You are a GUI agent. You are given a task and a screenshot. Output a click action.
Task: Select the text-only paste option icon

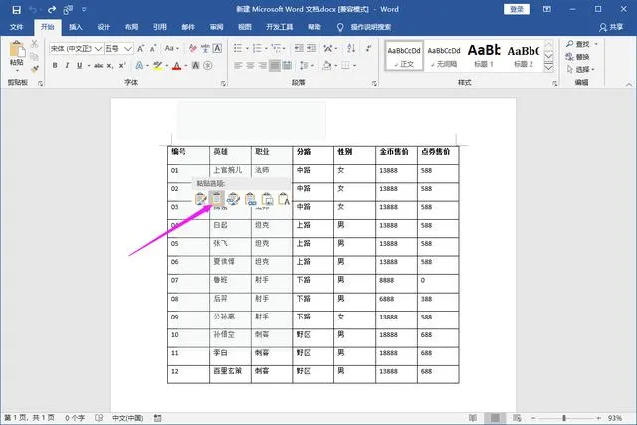coord(284,200)
